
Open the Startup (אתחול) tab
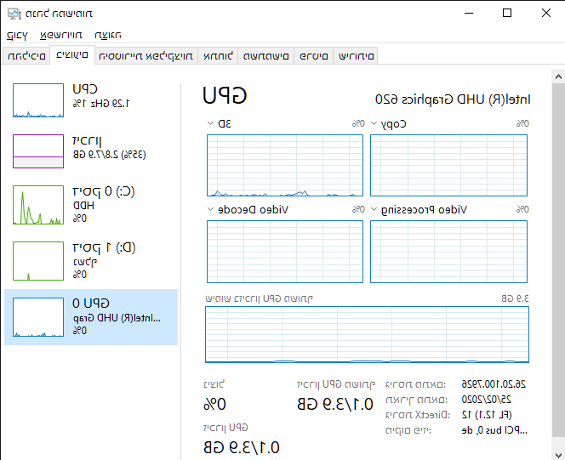[x=218, y=56]
